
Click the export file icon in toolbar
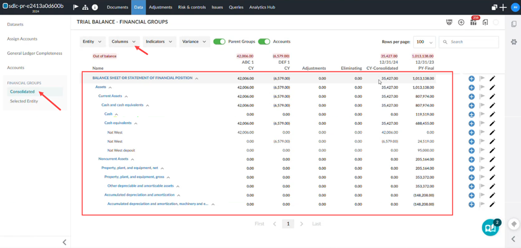485,23
